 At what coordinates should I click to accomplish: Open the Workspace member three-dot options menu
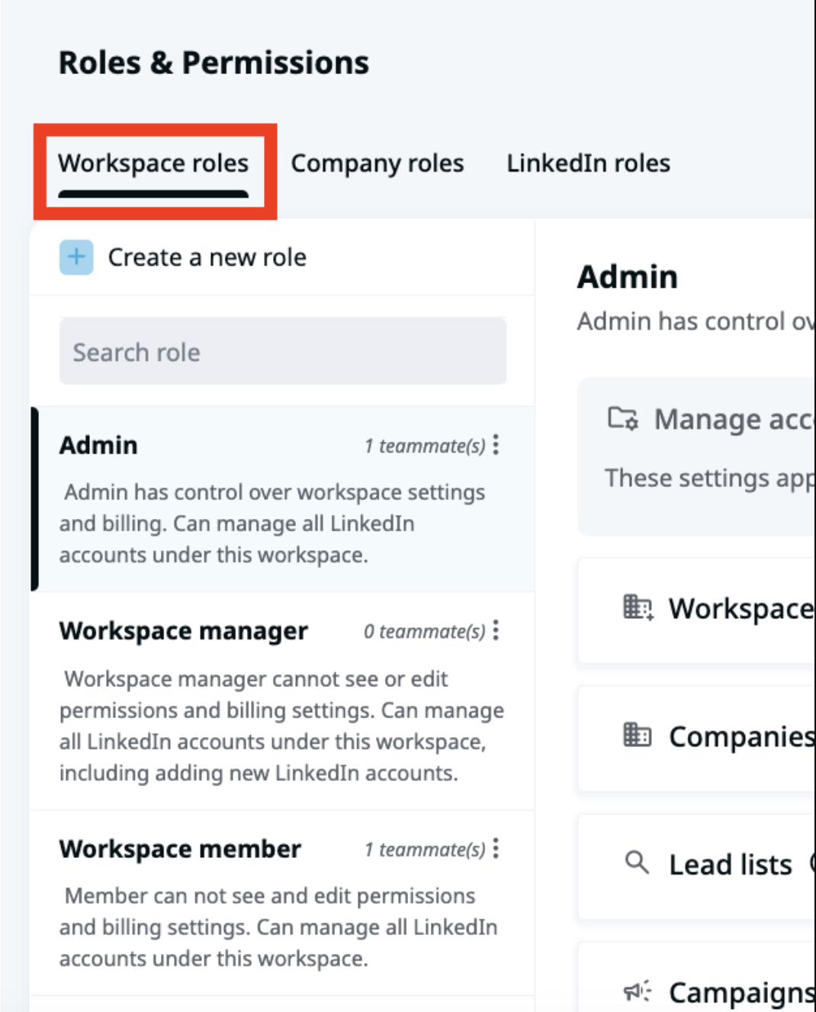coord(496,849)
